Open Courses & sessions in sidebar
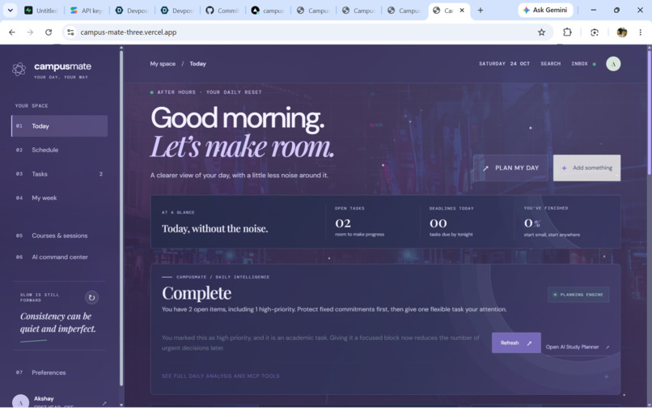 click(59, 236)
